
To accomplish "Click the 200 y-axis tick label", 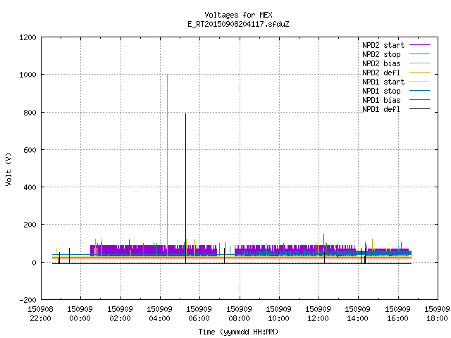I will coord(30,225).
